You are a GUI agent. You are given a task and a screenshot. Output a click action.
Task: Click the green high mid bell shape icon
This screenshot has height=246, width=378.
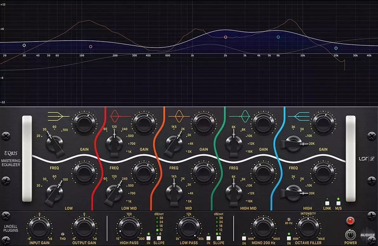pos(240,116)
